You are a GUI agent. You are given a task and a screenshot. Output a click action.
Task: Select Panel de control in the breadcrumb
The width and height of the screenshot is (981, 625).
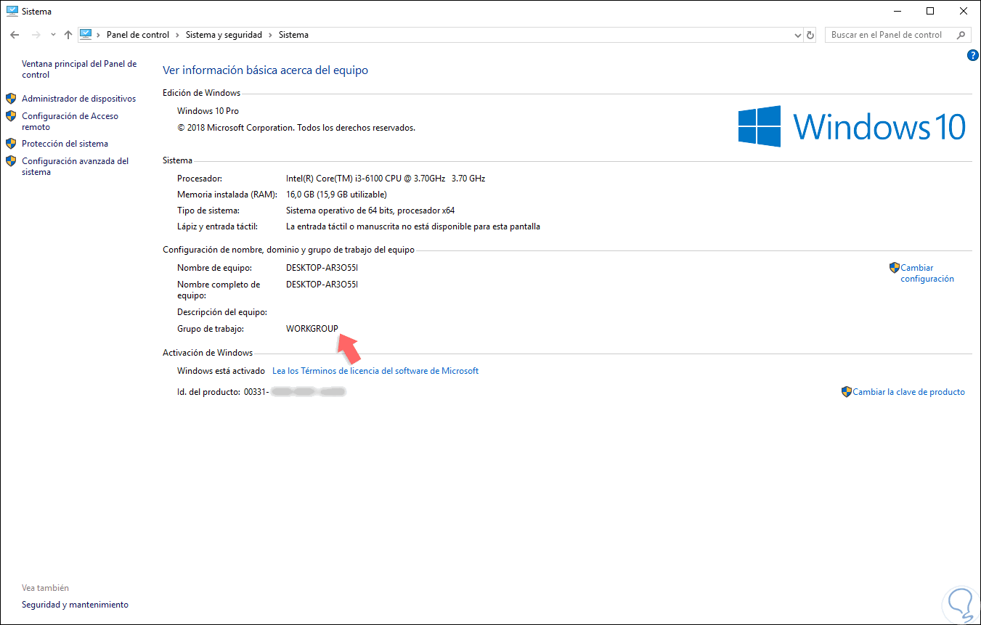138,35
